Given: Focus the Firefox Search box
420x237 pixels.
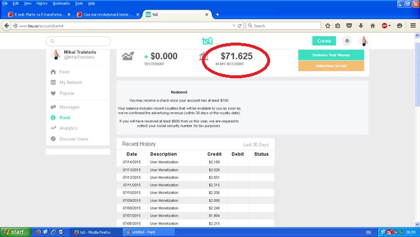Looking at the screenshot, I should pos(283,26).
